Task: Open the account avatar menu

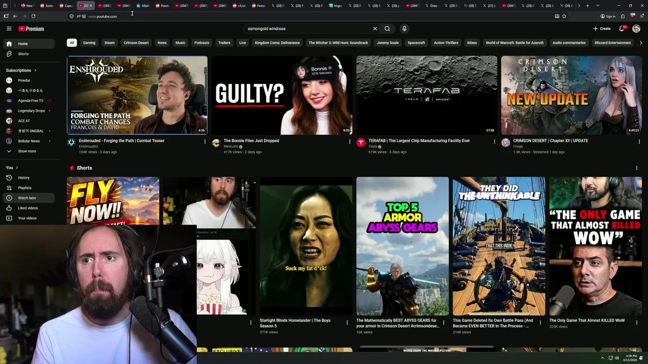Action: click(x=636, y=29)
